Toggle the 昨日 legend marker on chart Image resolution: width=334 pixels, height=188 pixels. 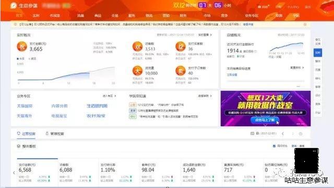pos(30,59)
